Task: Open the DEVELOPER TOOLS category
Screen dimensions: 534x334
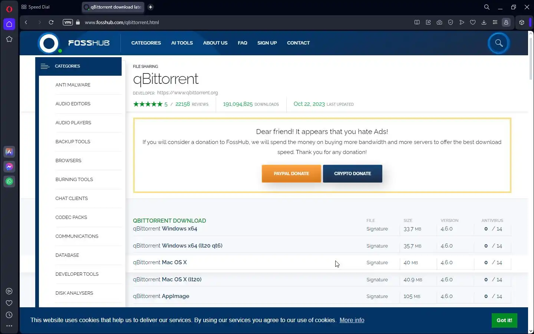Action: tap(77, 274)
